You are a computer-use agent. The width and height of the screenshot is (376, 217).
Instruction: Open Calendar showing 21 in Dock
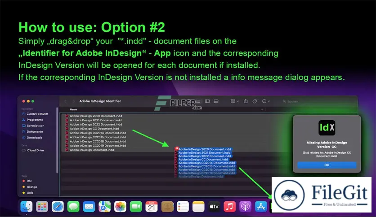(x=152, y=207)
